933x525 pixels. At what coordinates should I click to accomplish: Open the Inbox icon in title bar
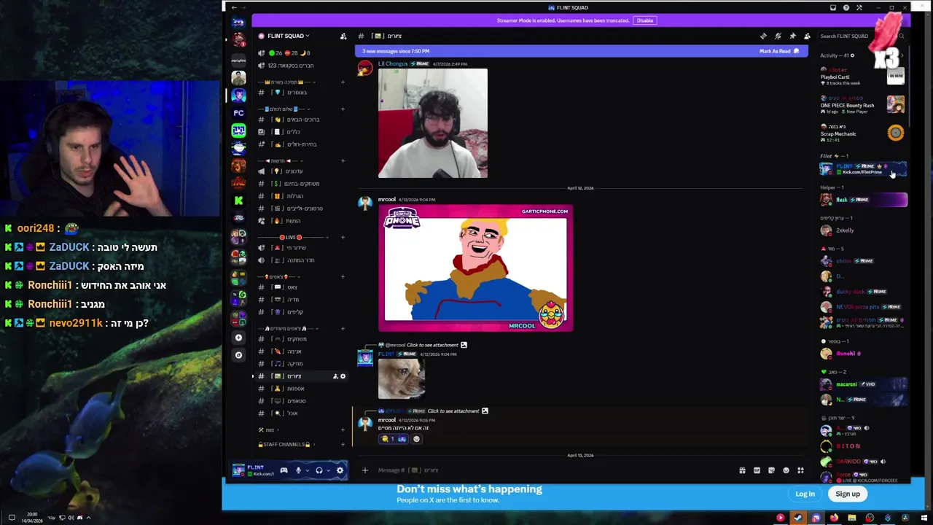pyautogui.click(x=833, y=8)
